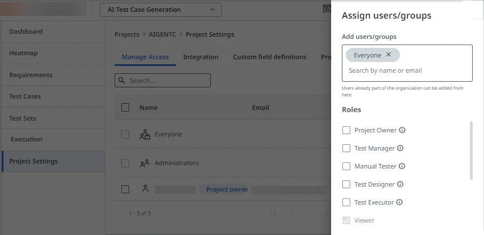Check the Manual Tester role
484x235 pixels.
[x=346, y=166]
